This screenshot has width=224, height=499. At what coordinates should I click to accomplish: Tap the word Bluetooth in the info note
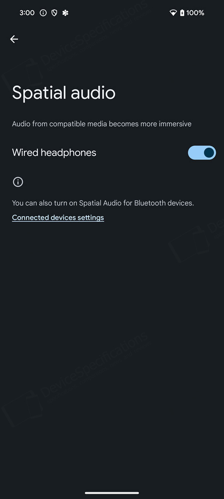pos(148,203)
